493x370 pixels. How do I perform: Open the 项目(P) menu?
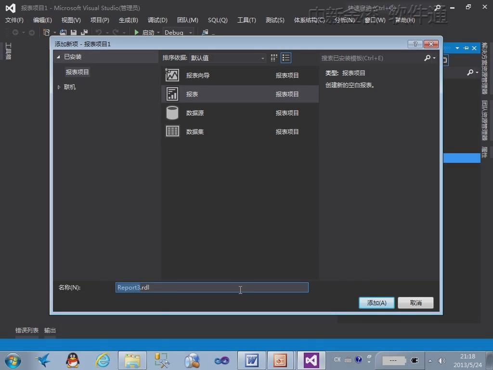pyautogui.click(x=100, y=20)
